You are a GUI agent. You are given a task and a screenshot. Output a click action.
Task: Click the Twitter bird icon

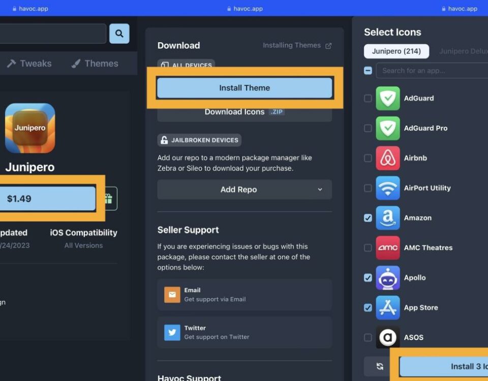172,332
